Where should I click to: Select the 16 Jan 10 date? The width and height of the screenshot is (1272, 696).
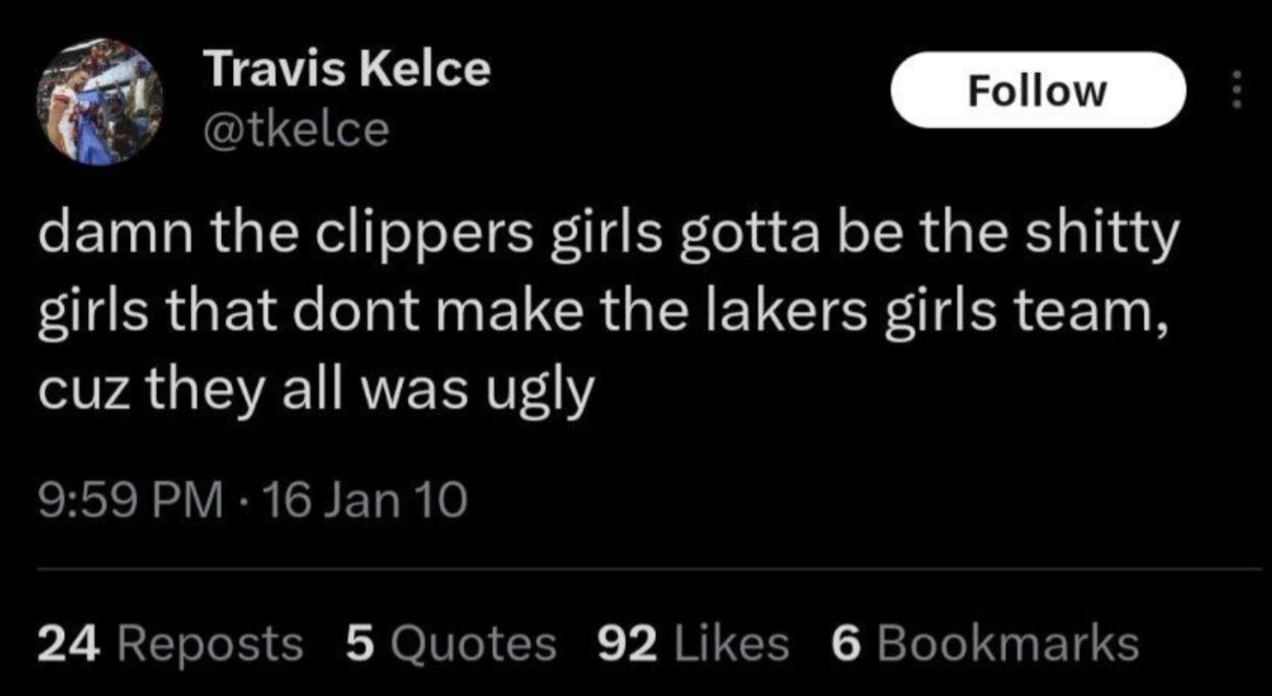[x=365, y=500]
